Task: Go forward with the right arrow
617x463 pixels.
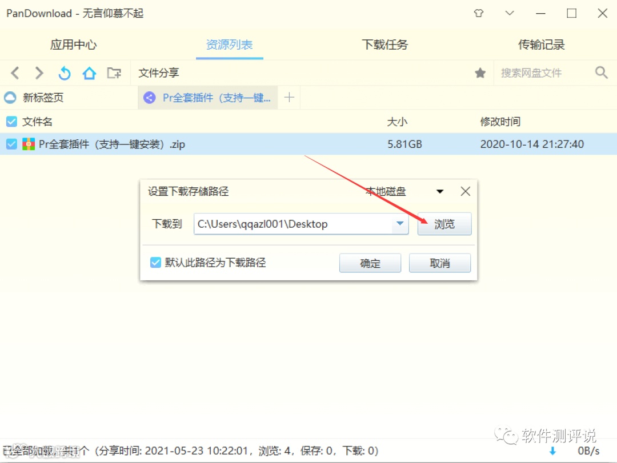Action: click(x=39, y=73)
